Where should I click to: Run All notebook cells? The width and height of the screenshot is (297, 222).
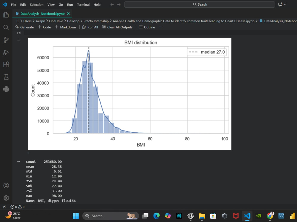[90, 27]
